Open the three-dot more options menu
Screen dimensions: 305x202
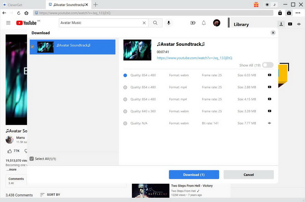click(x=298, y=13)
